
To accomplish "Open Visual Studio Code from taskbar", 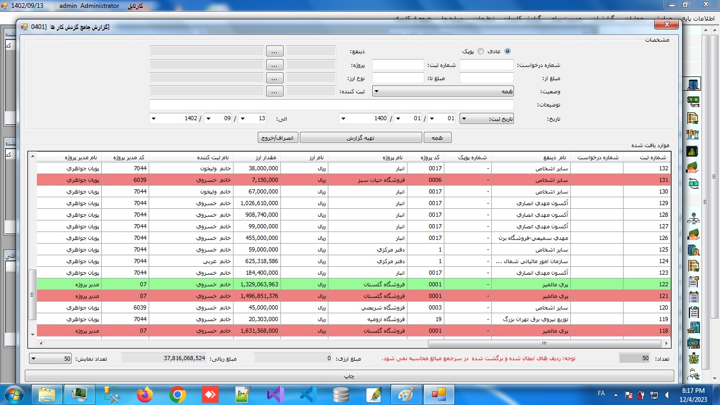I will click(308, 394).
